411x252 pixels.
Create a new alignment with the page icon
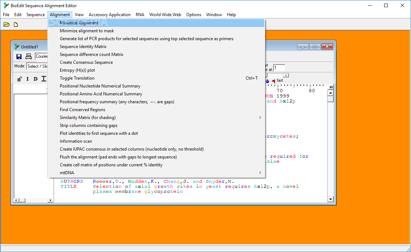click(x=16, y=24)
